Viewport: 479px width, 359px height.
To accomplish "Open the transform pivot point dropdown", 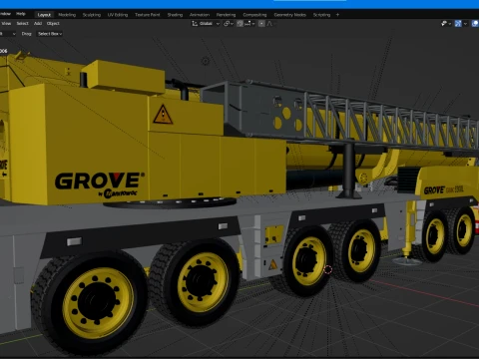I will point(229,24).
